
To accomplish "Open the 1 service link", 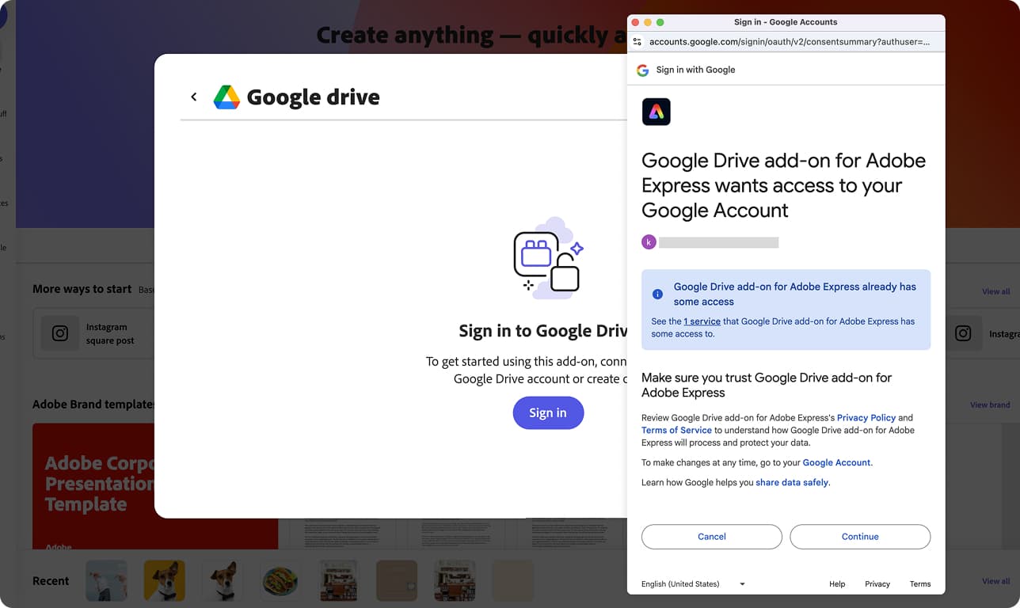I will [x=702, y=321].
